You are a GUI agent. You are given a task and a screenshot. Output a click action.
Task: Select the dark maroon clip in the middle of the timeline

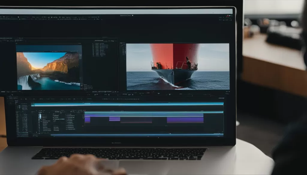tap(136, 120)
